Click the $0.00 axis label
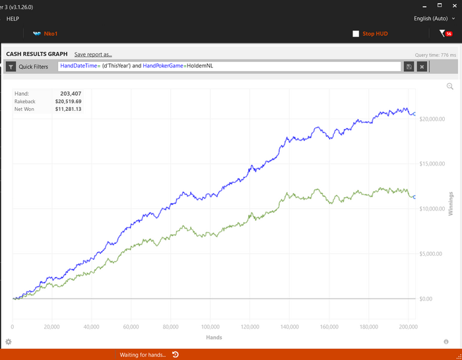Screen dimensions: 462x360 (426, 299)
